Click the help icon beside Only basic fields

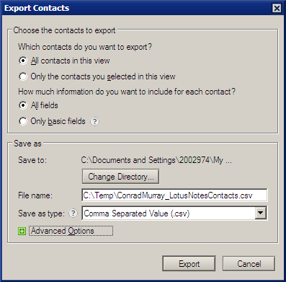pos(94,121)
